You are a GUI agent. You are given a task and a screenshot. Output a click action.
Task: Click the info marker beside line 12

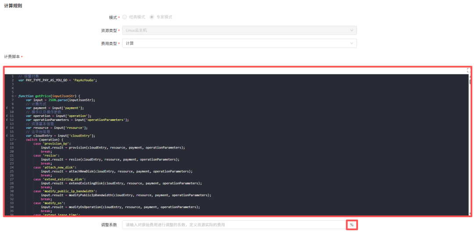(x=7, y=120)
